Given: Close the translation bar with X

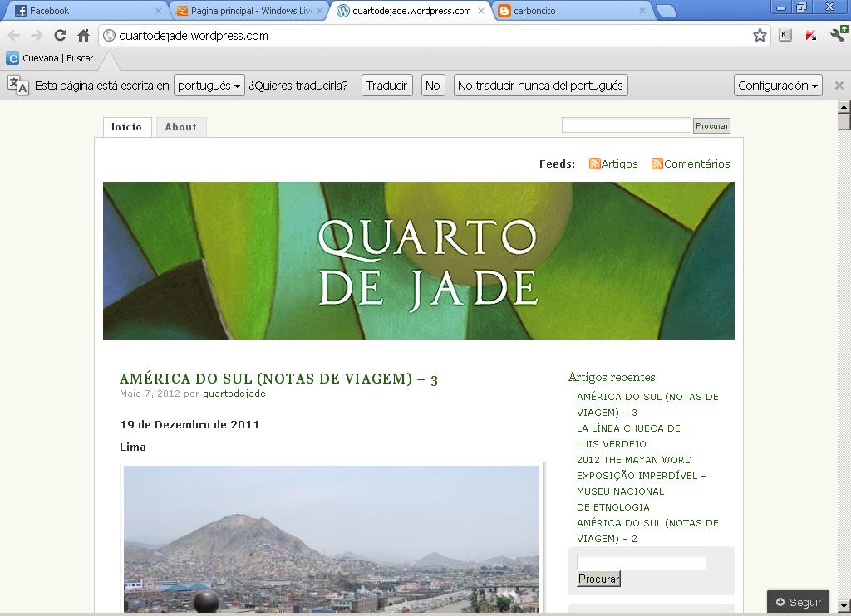Looking at the screenshot, I should click(839, 86).
